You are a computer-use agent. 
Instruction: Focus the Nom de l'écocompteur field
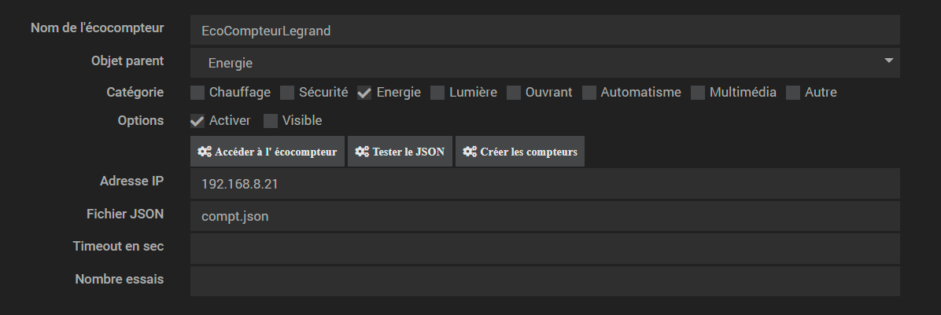(x=544, y=31)
